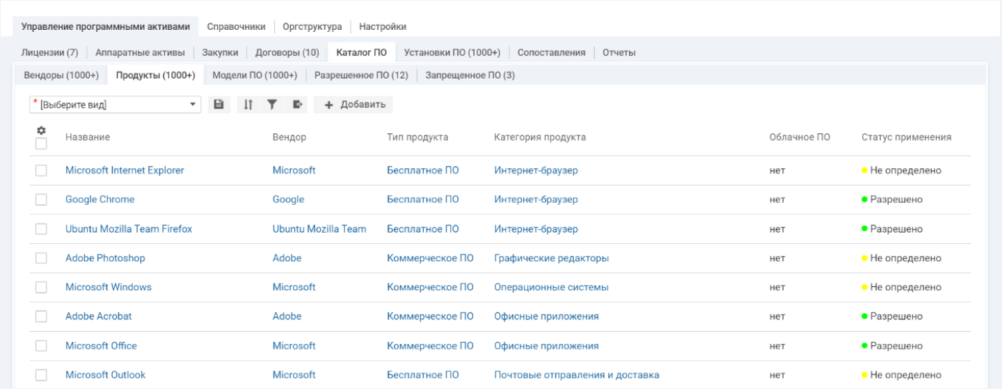Toggle the select-all checkbox in table header
This screenshot has height=389, width=1002.
tap(41, 144)
